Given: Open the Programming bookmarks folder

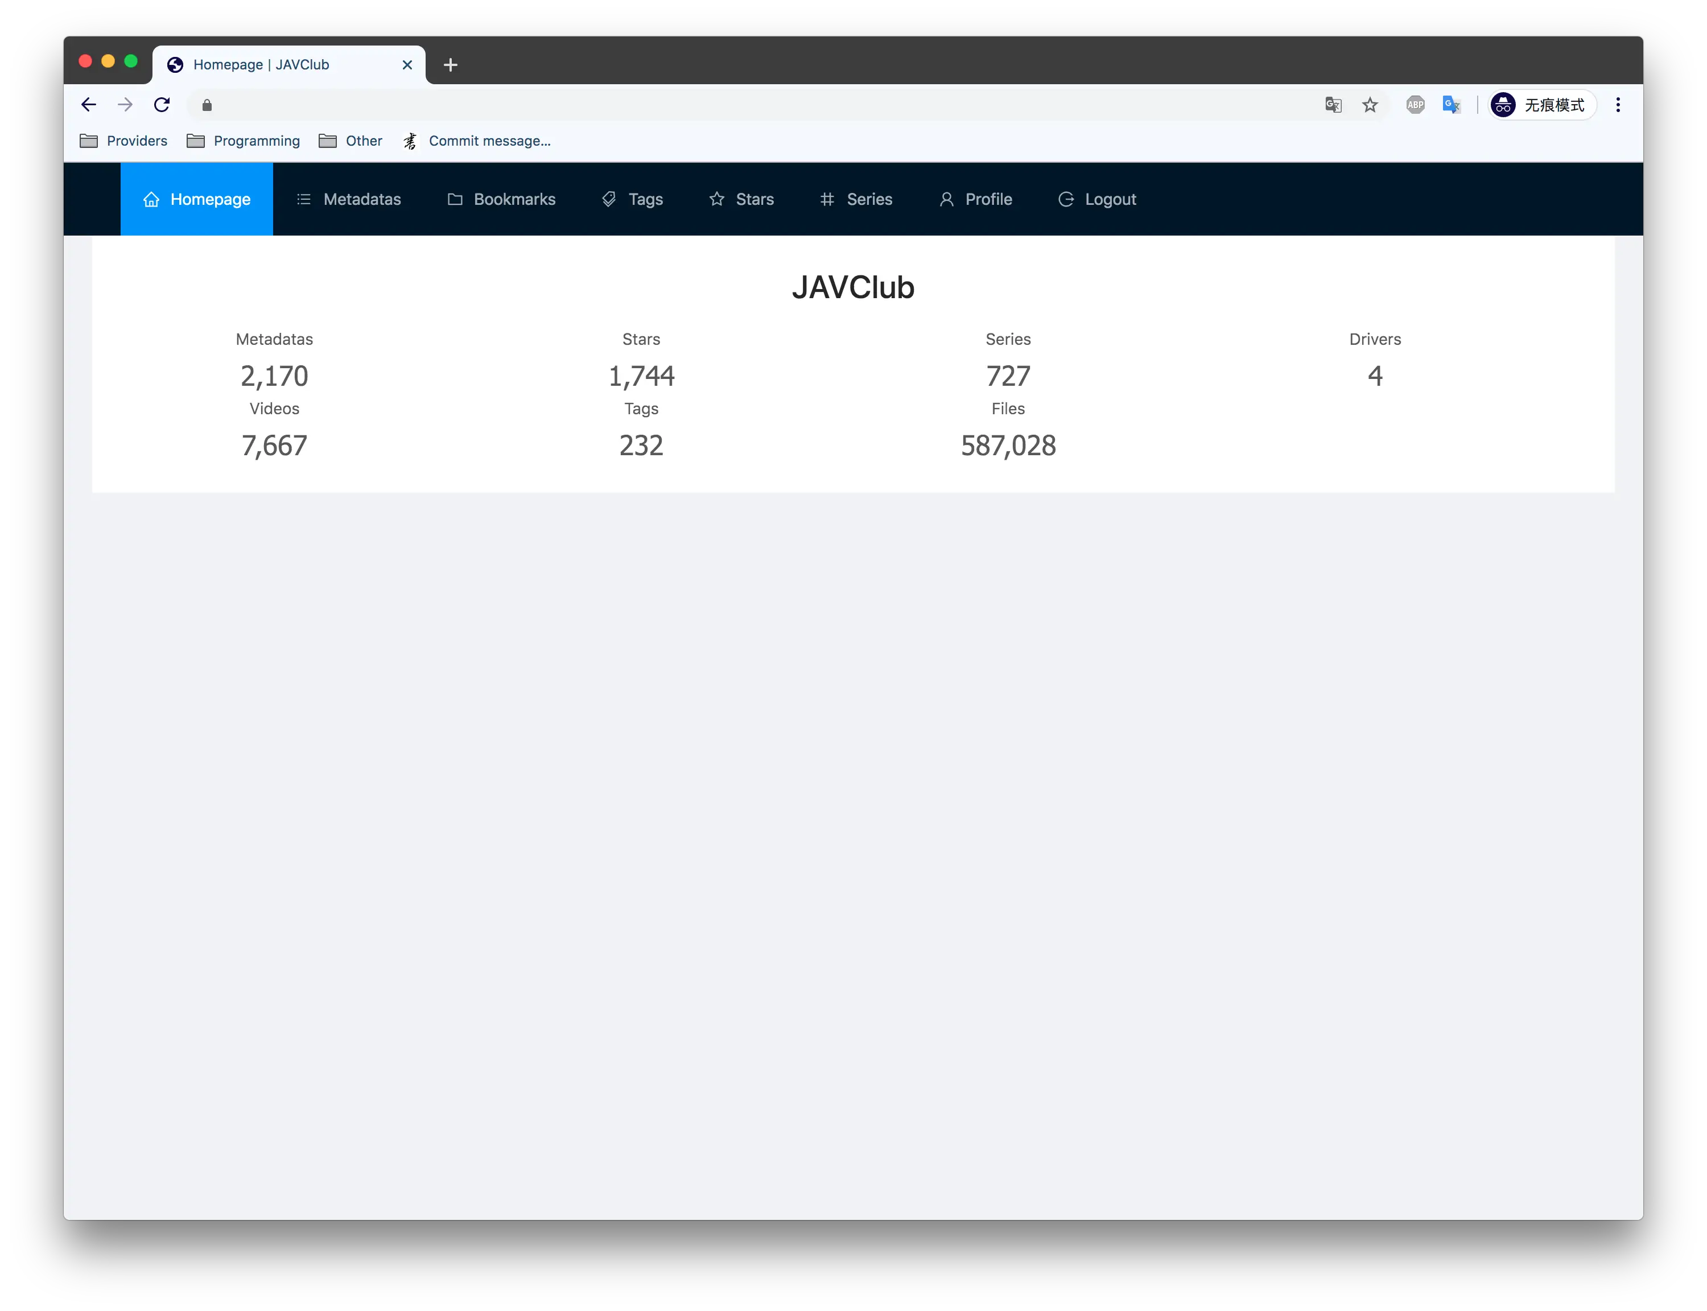Looking at the screenshot, I should point(244,141).
